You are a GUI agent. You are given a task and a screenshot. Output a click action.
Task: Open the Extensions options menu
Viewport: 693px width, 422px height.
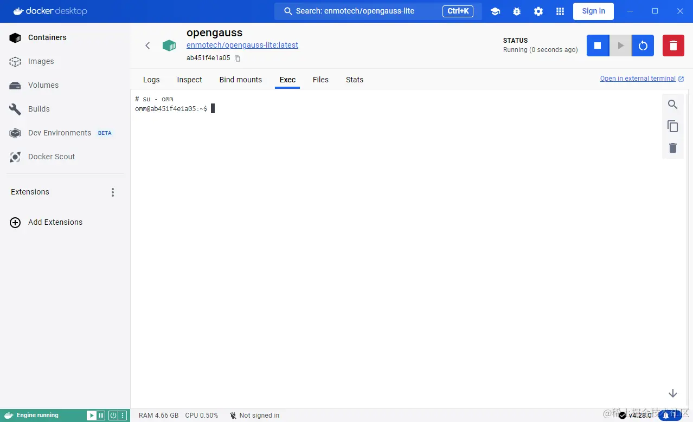coord(112,192)
